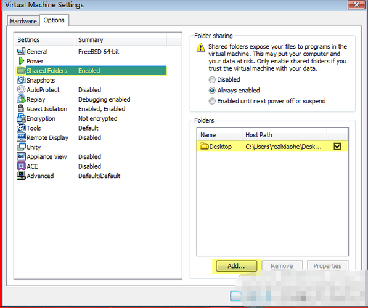Screen dimensions: 368x308
Task: Click the AutoProtect circular icon
Action: pyautogui.click(x=21, y=89)
